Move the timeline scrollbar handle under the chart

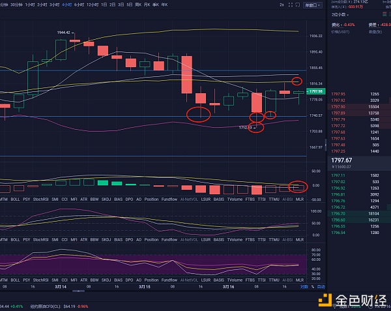tap(78, 291)
